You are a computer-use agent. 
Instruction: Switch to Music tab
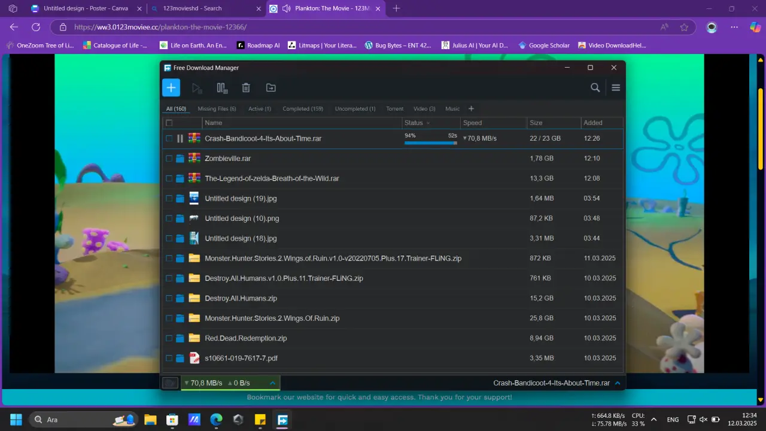tap(452, 109)
